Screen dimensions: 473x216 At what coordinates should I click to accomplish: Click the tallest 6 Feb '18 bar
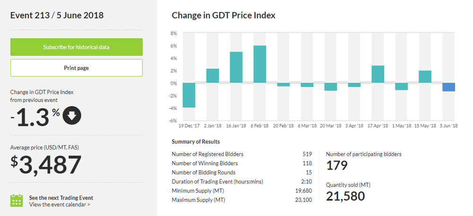tap(260, 64)
